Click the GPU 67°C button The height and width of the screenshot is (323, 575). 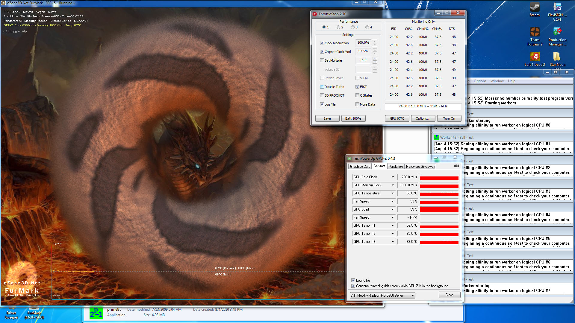click(397, 118)
